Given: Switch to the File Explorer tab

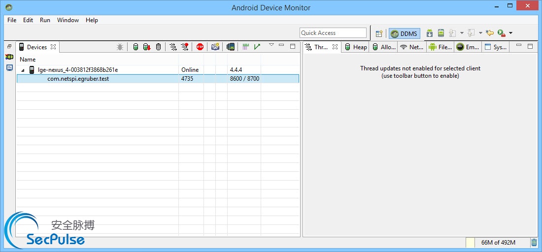Looking at the screenshot, I should (440, 47).
